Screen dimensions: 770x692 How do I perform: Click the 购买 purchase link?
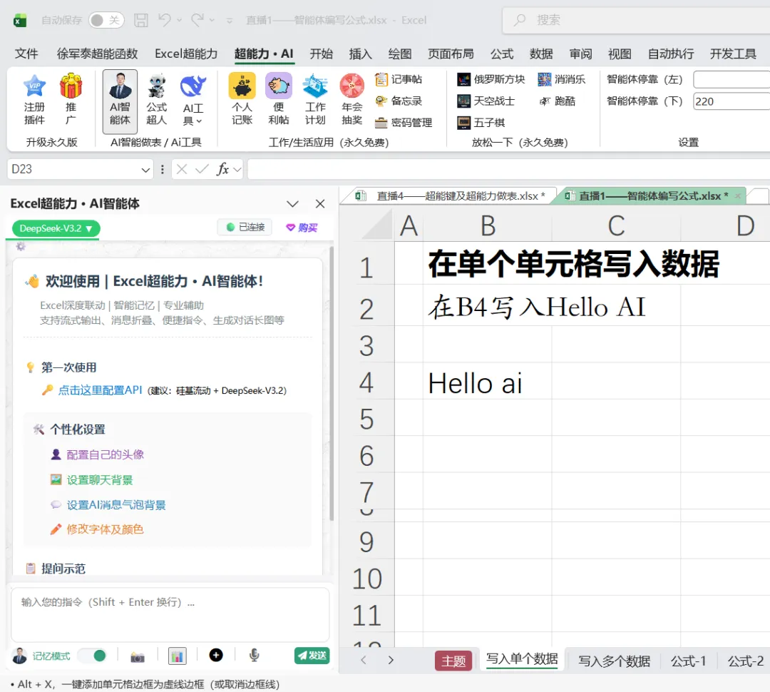tap(302, 228)
